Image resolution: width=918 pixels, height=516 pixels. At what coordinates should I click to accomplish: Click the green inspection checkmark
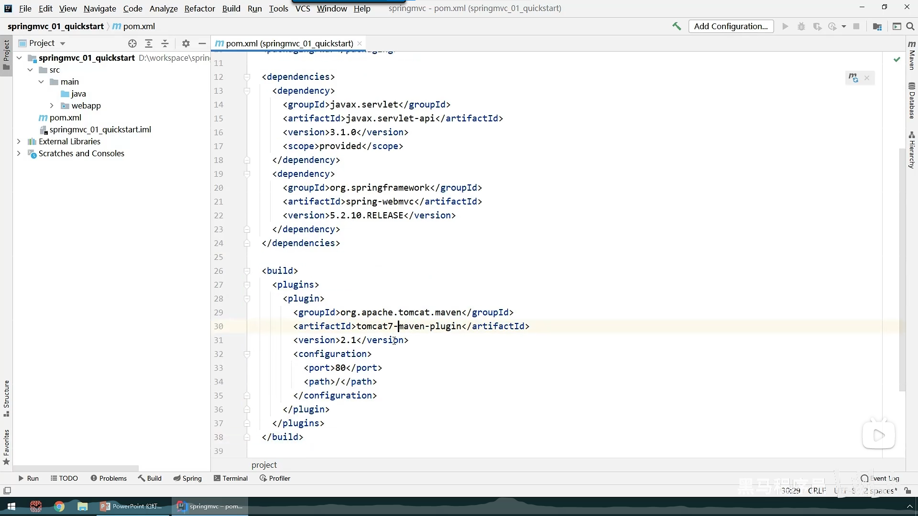tap(897, 59)
